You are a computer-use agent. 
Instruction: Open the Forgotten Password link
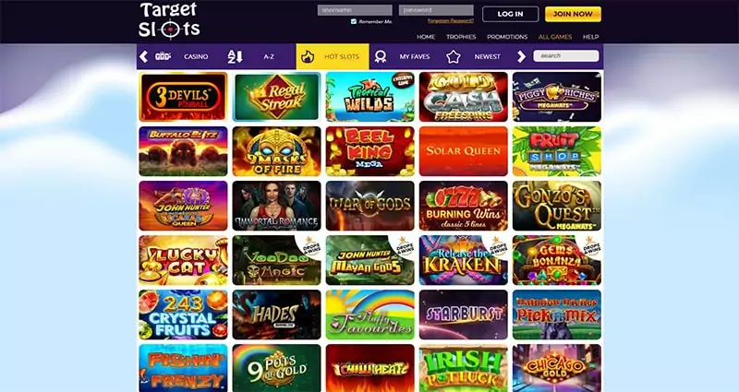[x=451, y=20]
